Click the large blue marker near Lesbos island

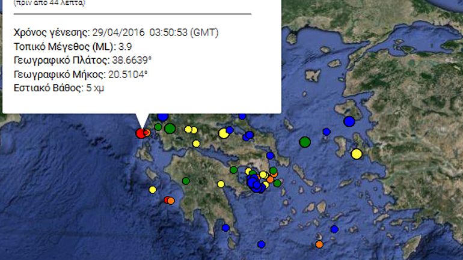coord(349,121)
